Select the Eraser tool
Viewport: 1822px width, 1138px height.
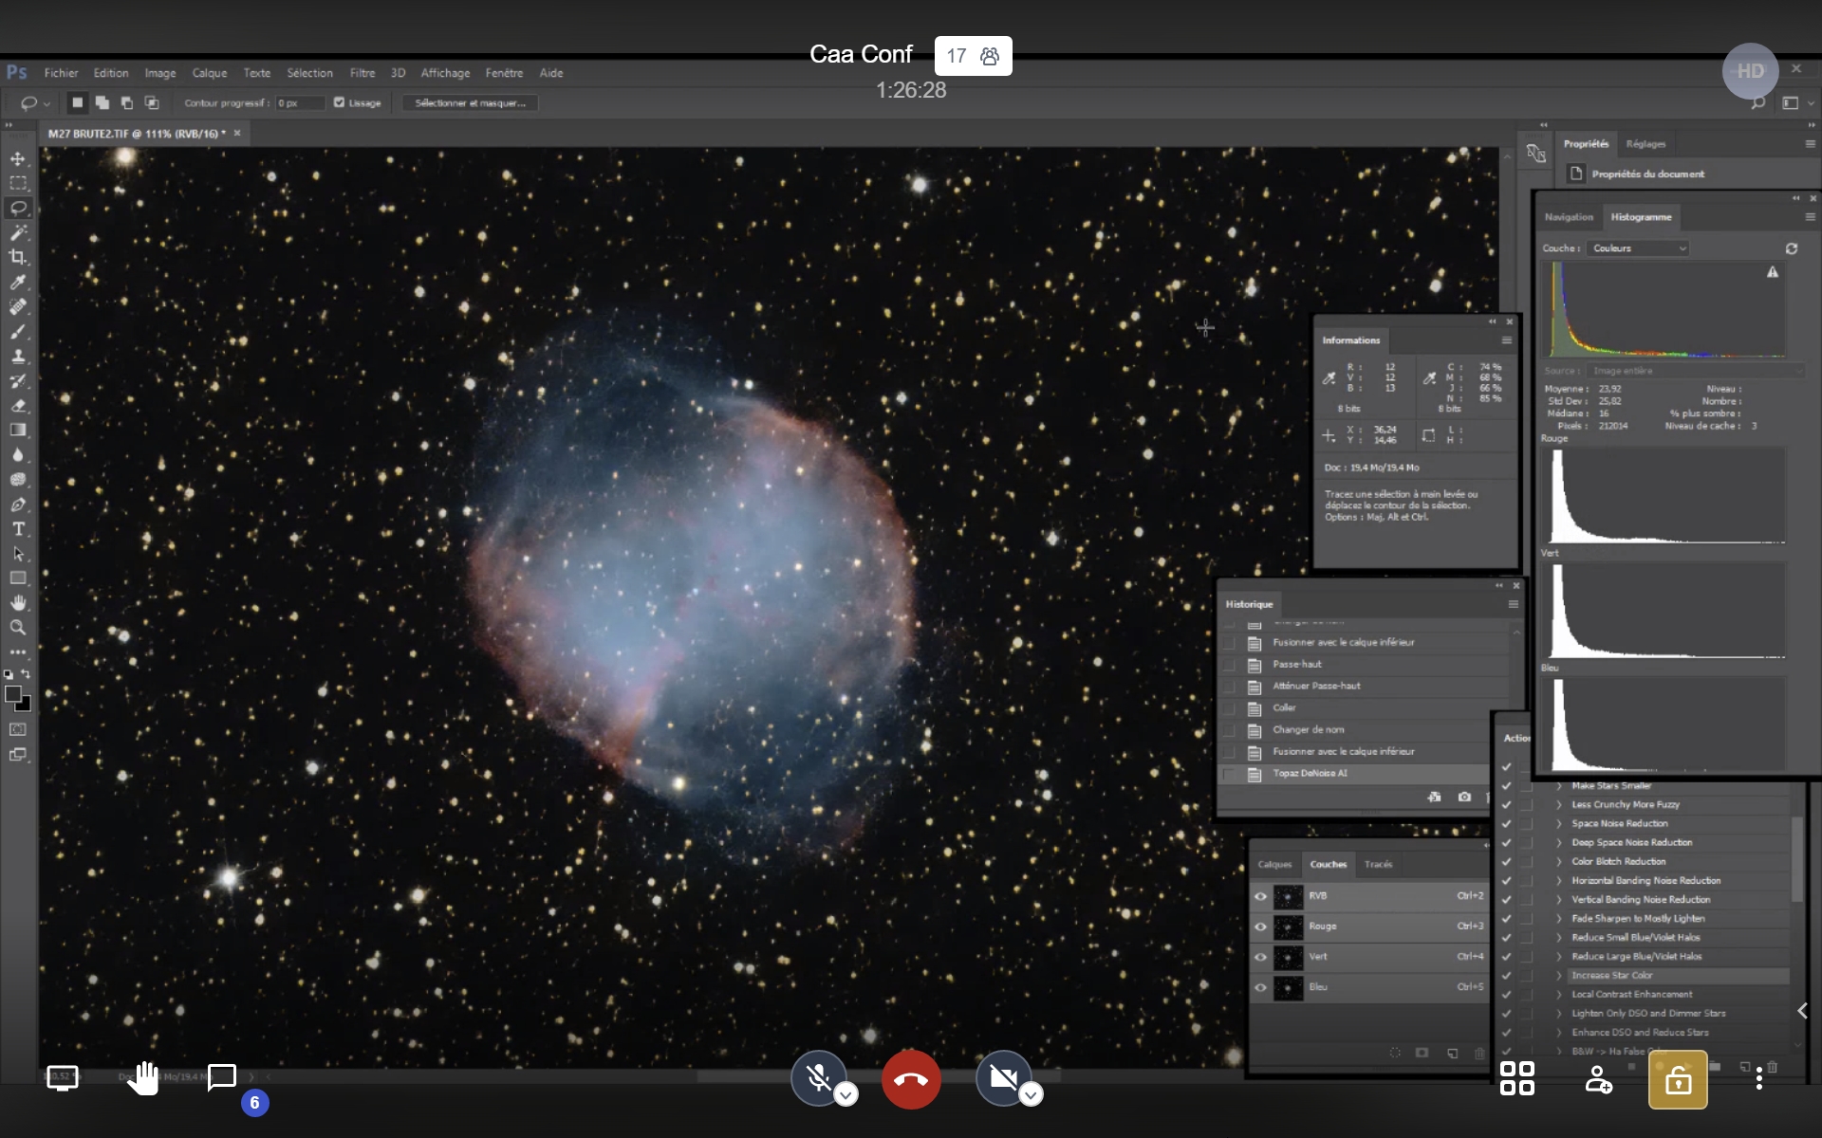click(x=18, y=406)
